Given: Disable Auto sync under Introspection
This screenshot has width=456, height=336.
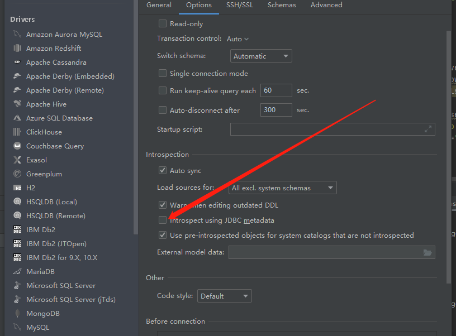Looking at the screenshot, I should 162,170.
